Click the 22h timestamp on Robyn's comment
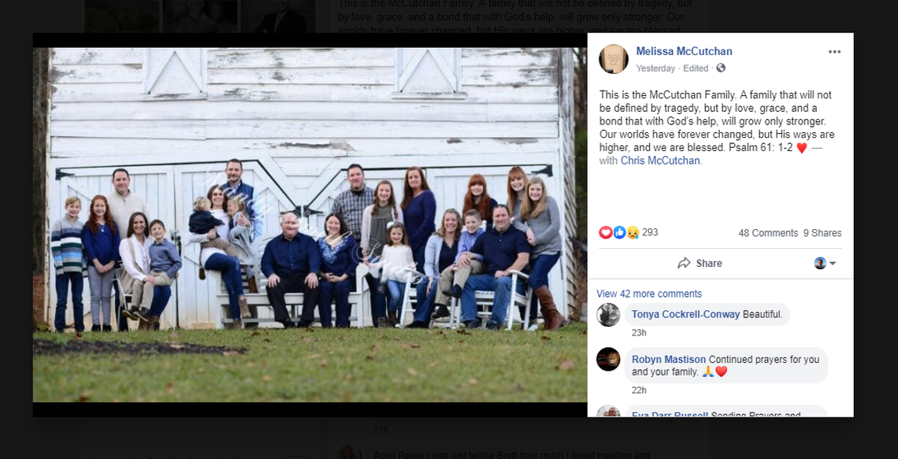 pyautogui.click(x=639, y=391)
